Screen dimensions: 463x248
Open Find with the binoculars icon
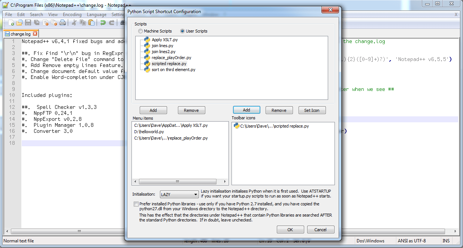(123, 22)
